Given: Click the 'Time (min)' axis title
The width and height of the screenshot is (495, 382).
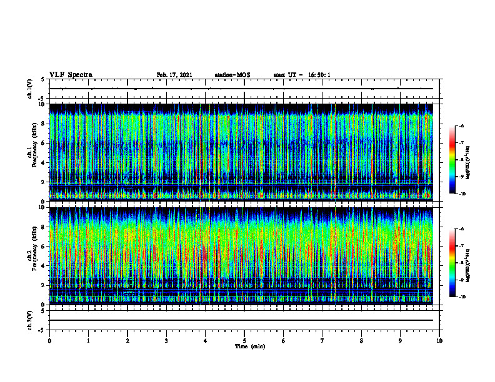Looking at the screenshot, I should pos(250,346).
